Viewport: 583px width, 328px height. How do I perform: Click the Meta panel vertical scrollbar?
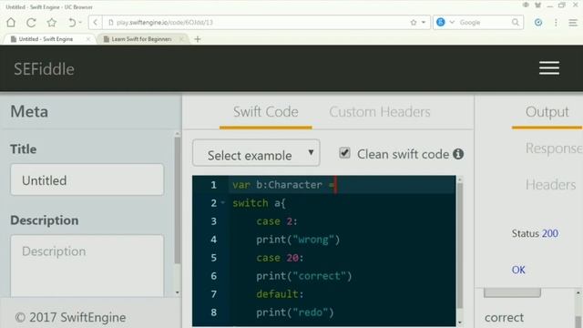click(x=178, y=200)
